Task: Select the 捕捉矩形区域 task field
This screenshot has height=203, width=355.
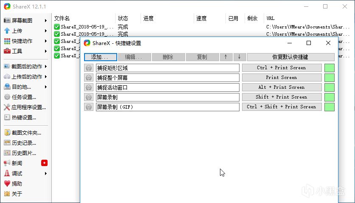Action: (168, 68)
